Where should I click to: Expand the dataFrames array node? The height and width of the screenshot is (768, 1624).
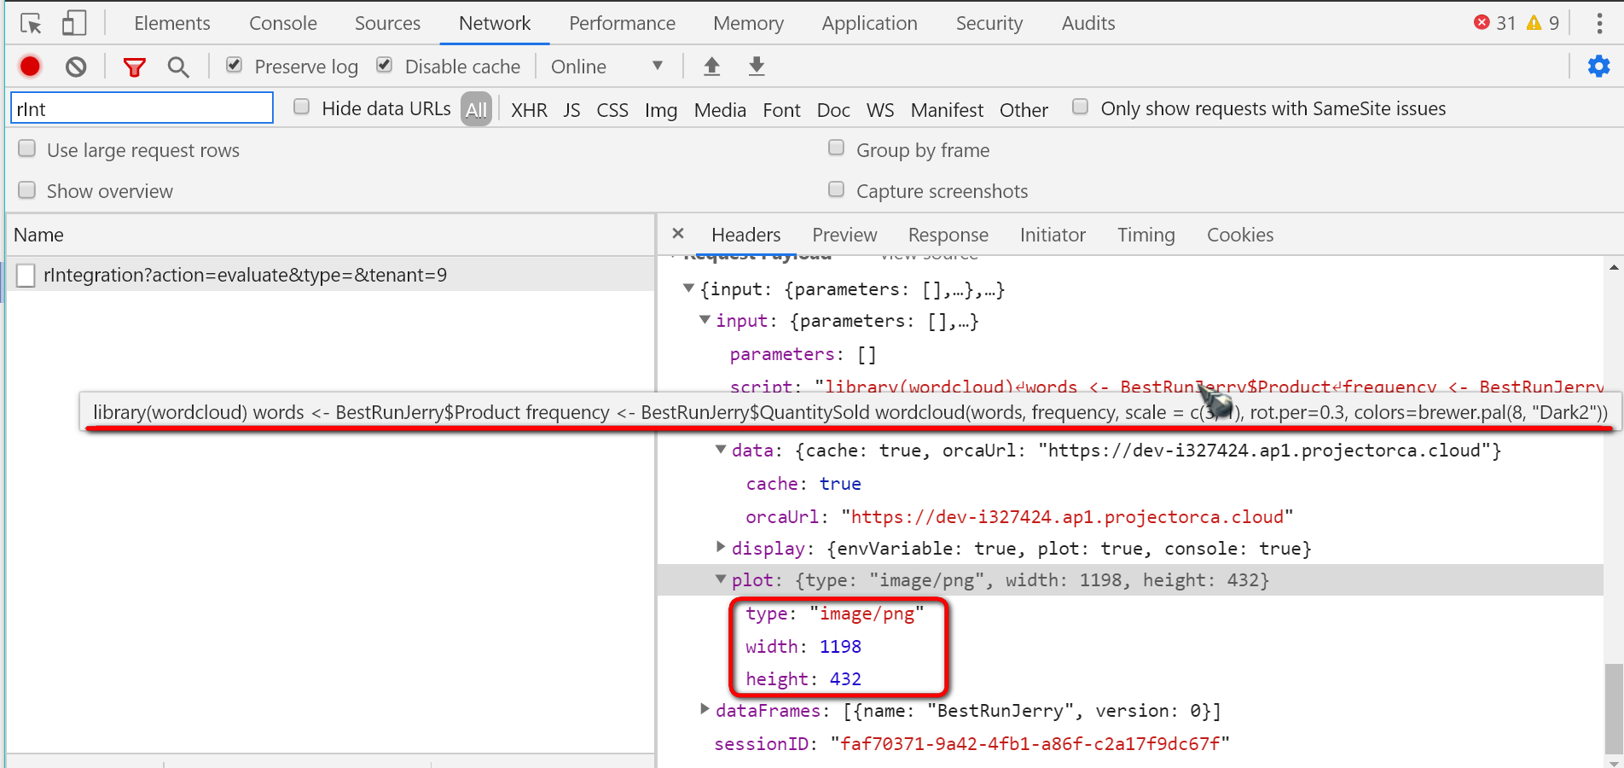coord(705,708)
